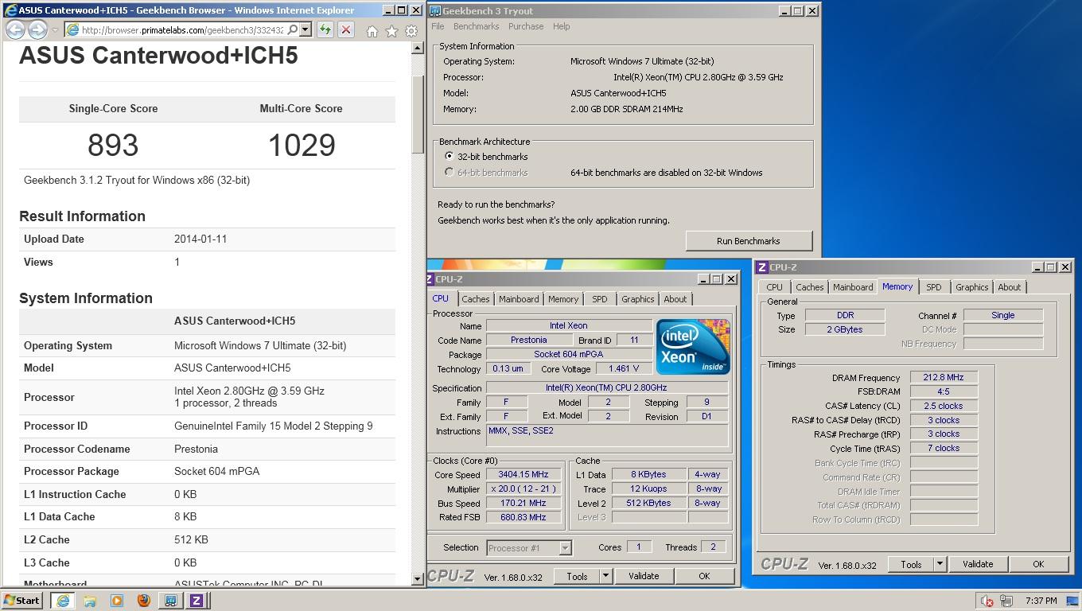Viewport: 1082px width, 611px height.
Task: Select 32-bit benchmarks radio button
Action: point(450,157)
